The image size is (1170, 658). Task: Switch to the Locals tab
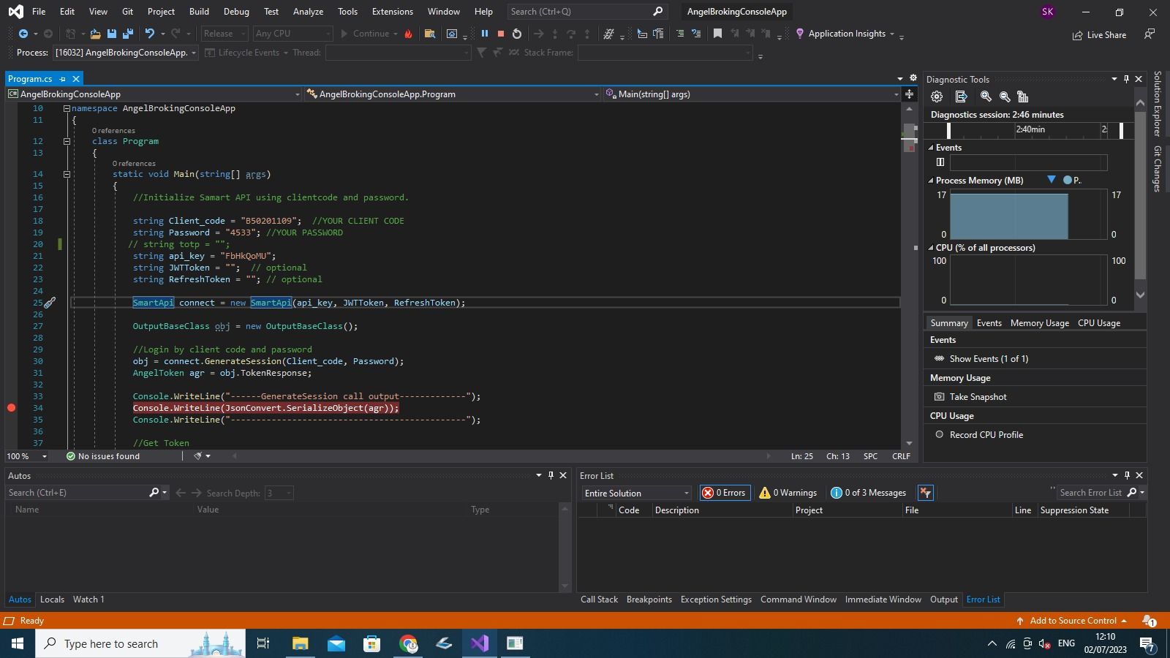[52, 600]
